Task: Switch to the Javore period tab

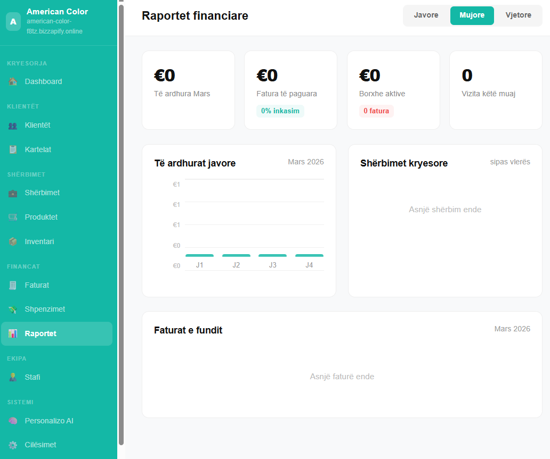Action: point(426,15)
